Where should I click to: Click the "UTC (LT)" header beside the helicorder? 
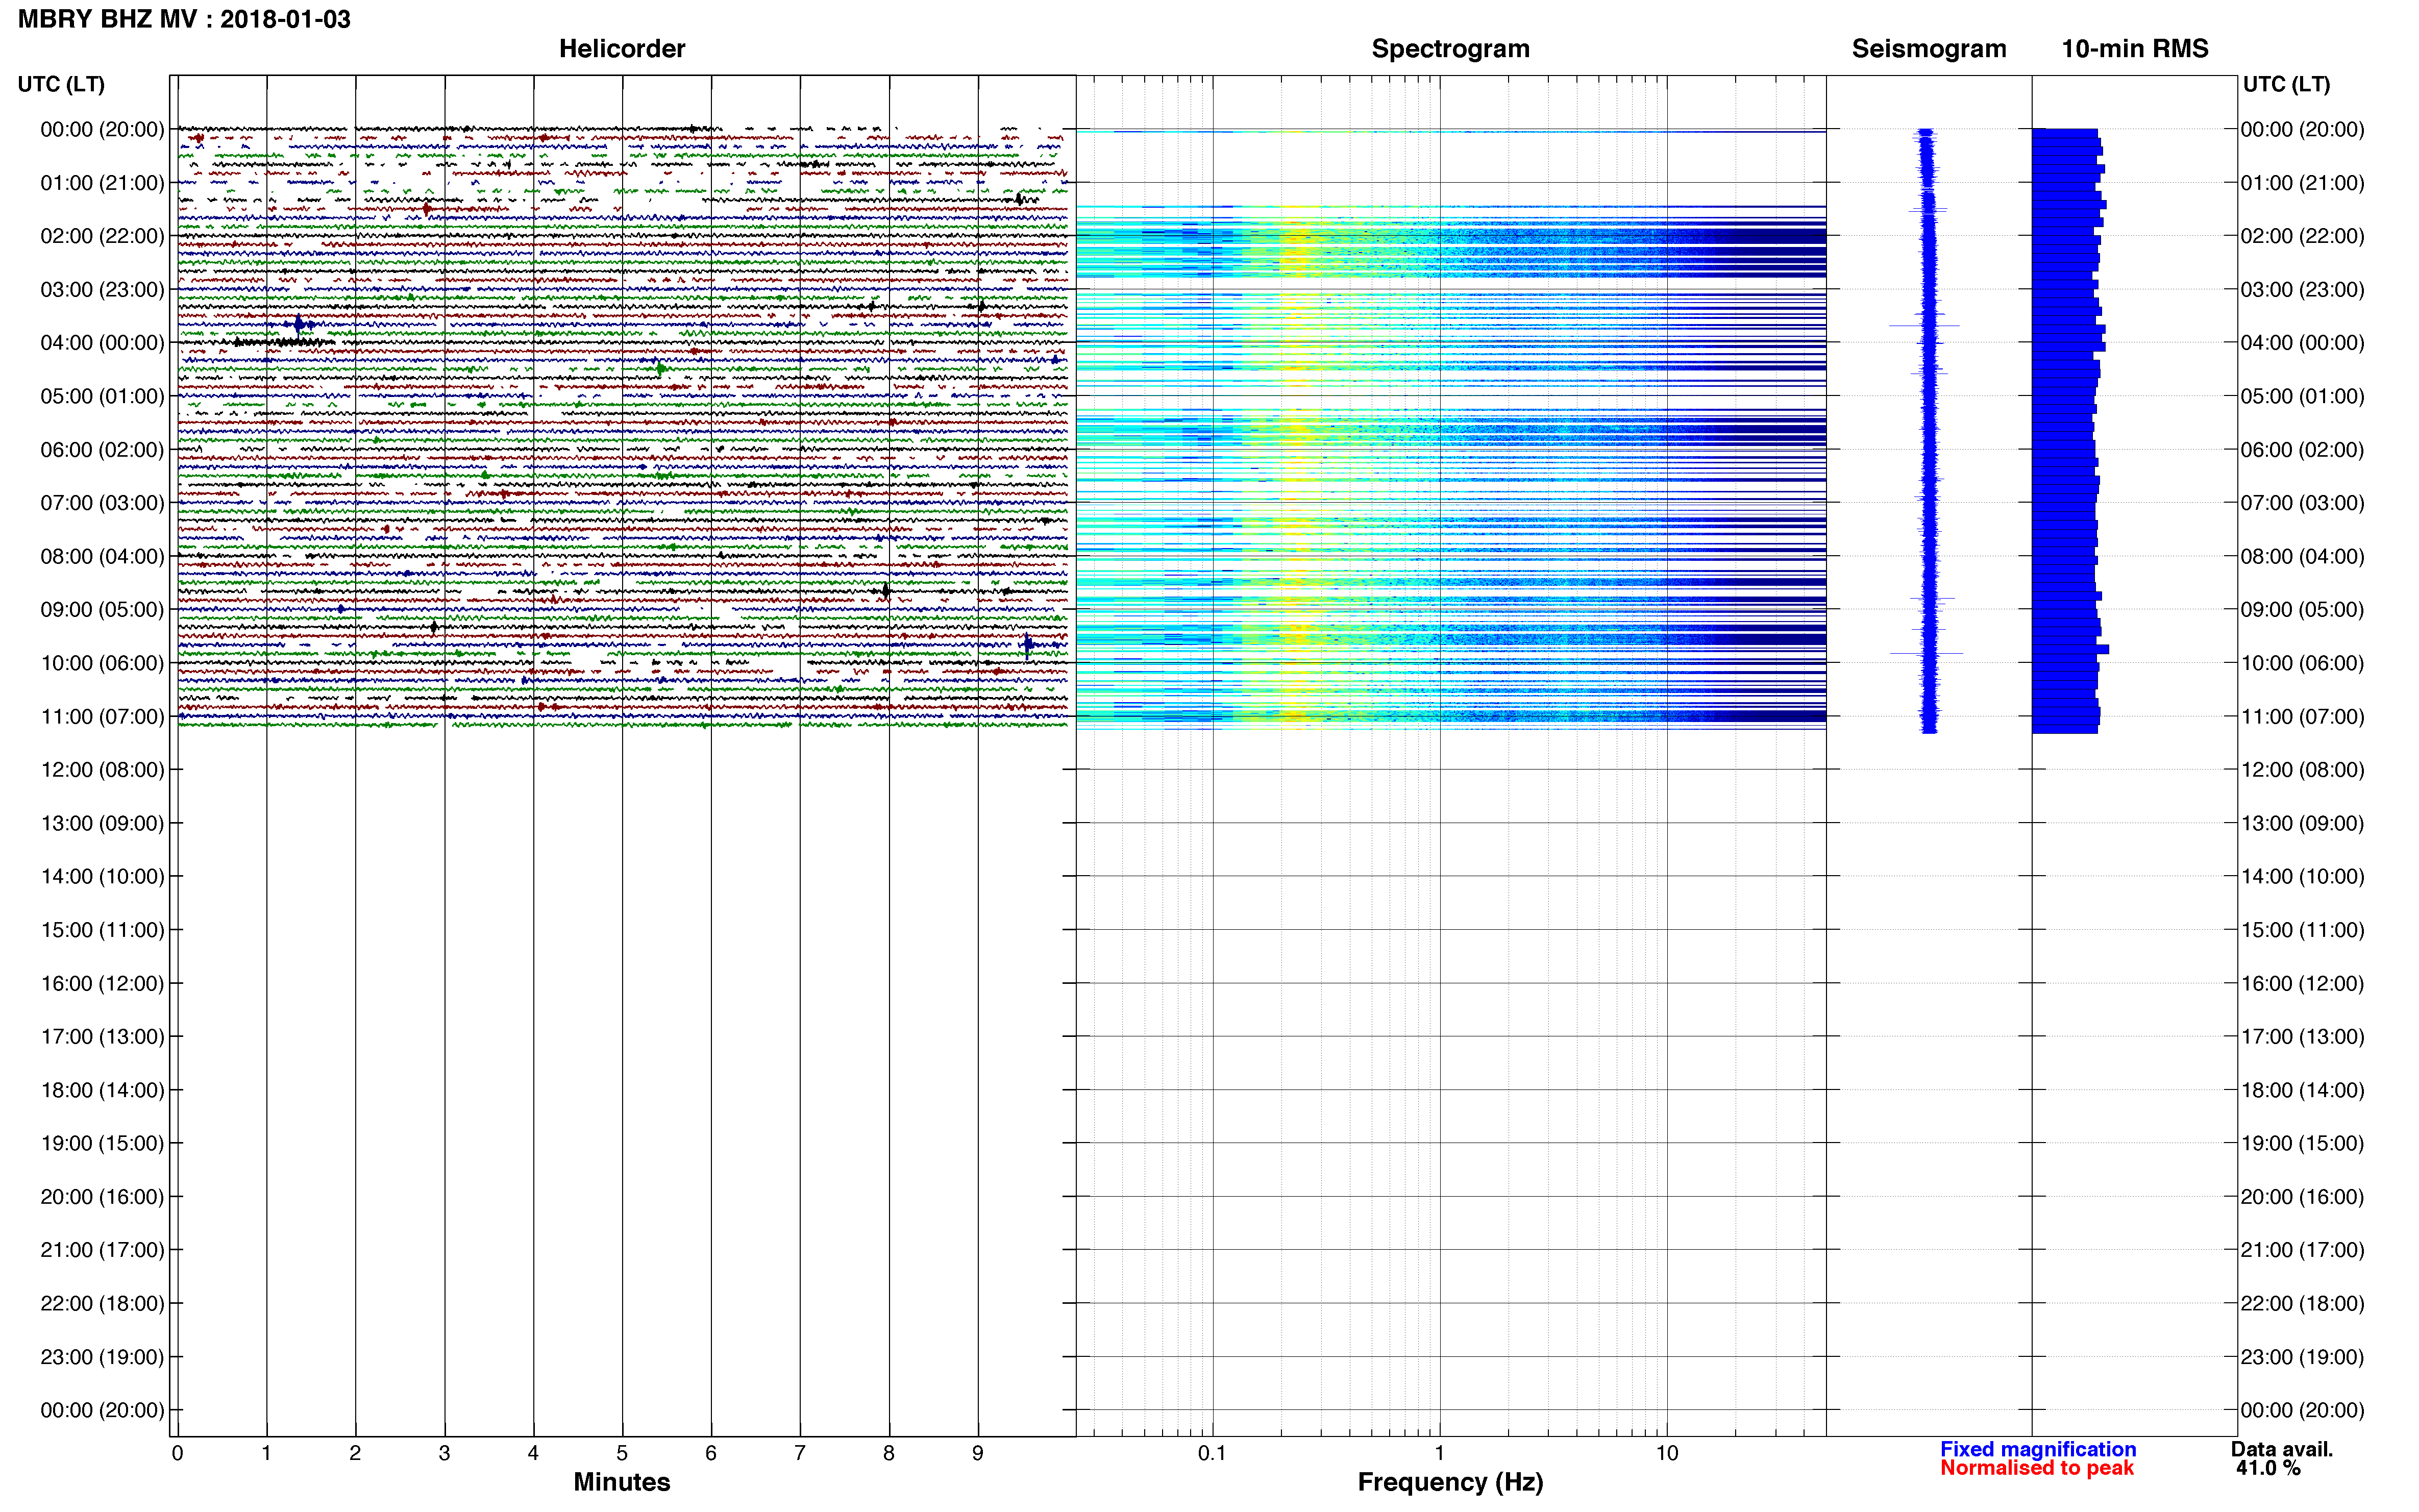point(61,84)
